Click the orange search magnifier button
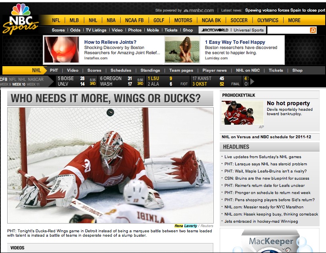The height and width of the screenshot is (253, 326). coord(313,30)
